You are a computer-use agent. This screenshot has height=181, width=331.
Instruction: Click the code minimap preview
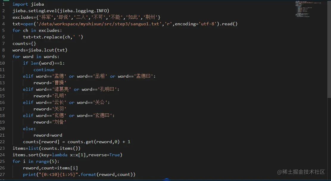click(x=309, y=9)
